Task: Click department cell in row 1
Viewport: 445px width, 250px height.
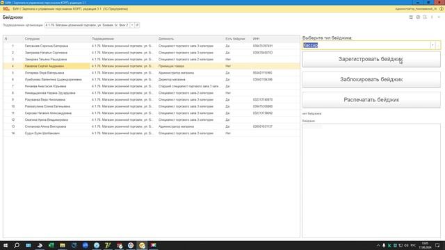Action: [122, 46]
